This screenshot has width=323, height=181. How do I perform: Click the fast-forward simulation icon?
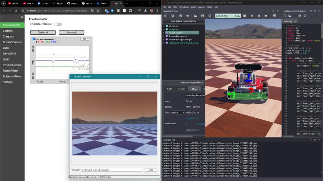pos(265,16)
